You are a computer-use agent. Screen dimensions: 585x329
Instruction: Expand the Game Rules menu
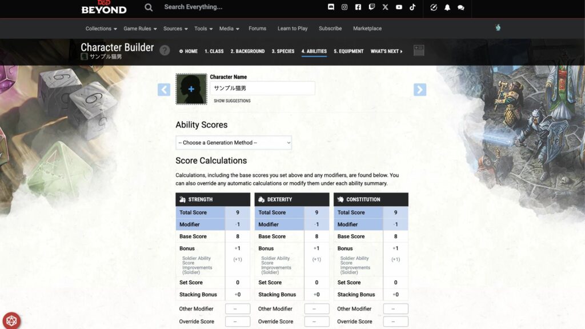tap(140, 29)
